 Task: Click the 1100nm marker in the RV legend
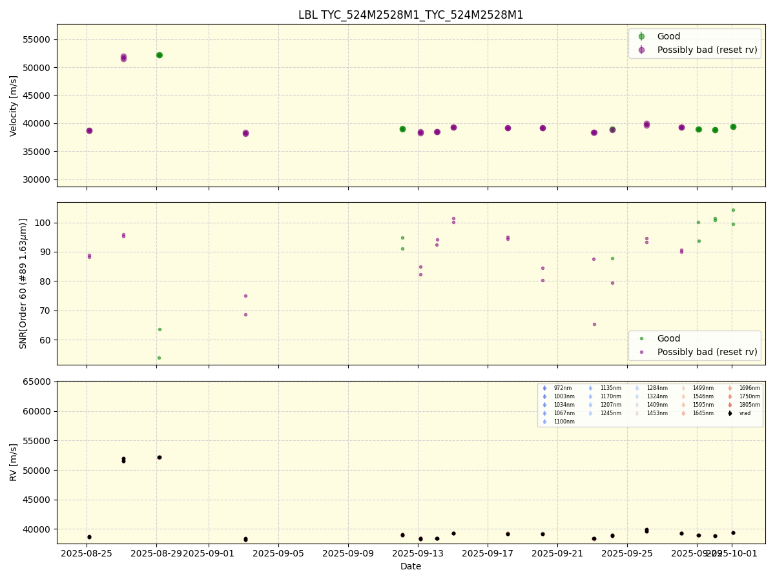click(x=544, y=422)
